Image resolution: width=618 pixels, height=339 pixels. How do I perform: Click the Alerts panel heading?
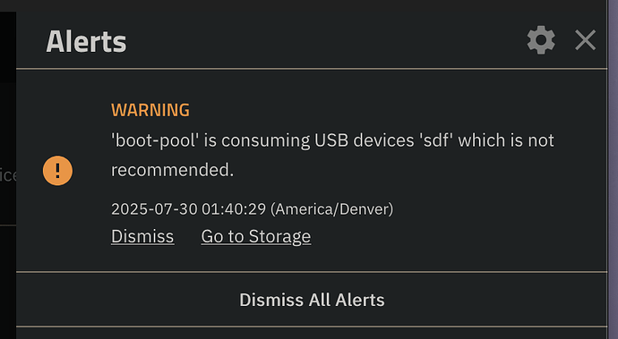[x=86, y=41]
